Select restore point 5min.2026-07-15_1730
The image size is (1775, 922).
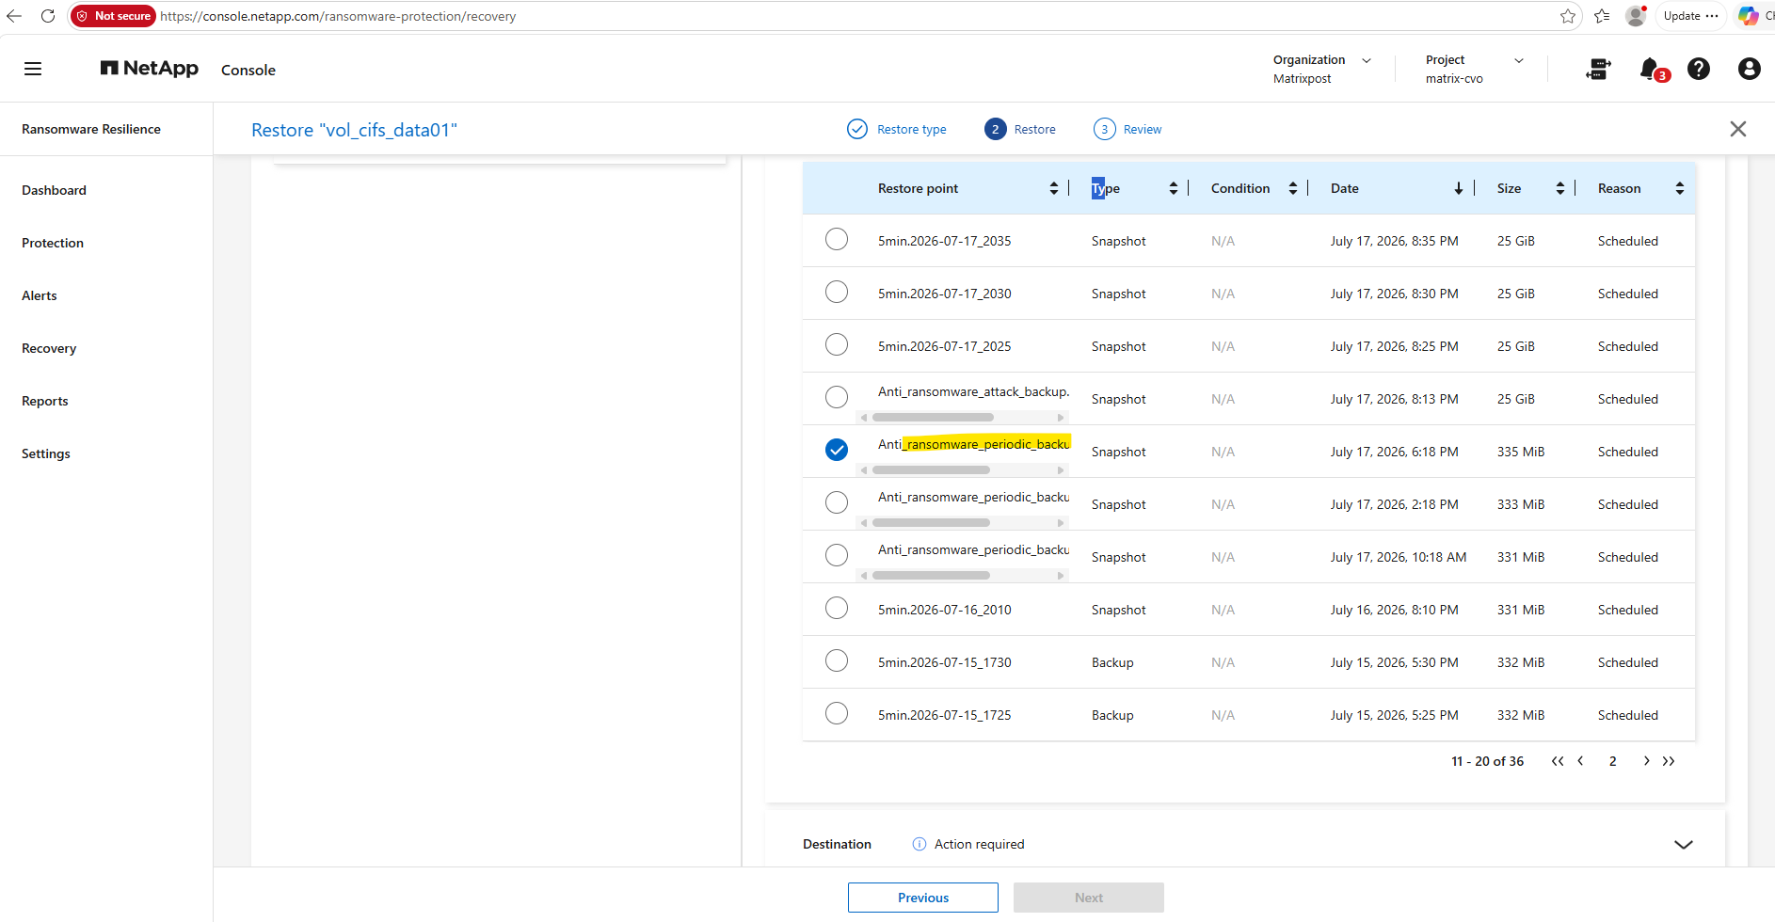click(x=837, y=660)
